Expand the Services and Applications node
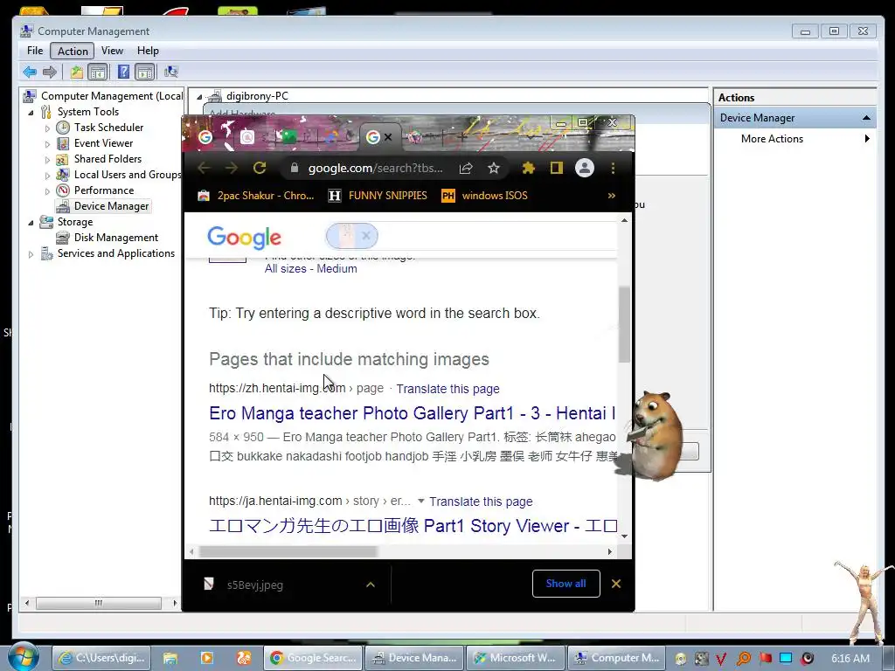Viewport: 895px width, 671px height. (x=31, y=254)
